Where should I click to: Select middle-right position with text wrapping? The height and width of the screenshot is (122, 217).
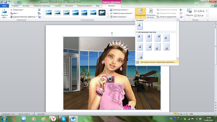click(x=148, y=47)
